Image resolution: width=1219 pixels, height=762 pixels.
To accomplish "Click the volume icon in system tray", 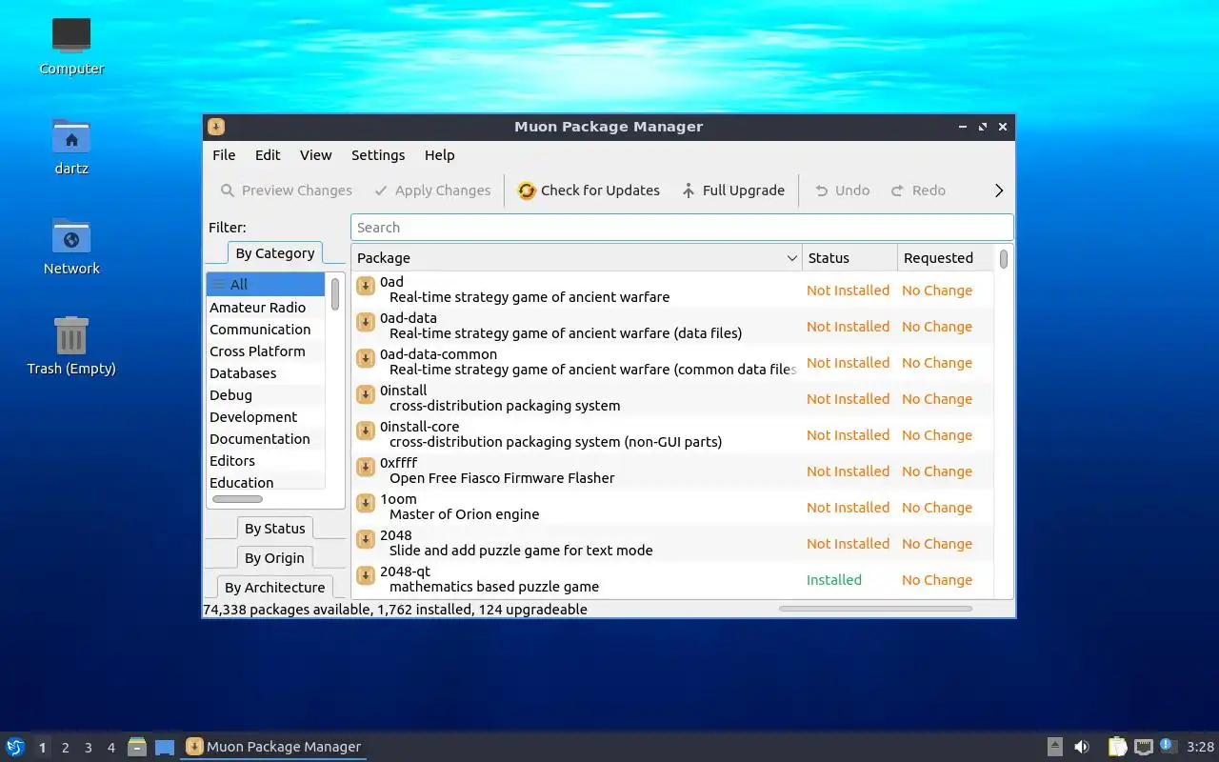I will click(1082, 747).
